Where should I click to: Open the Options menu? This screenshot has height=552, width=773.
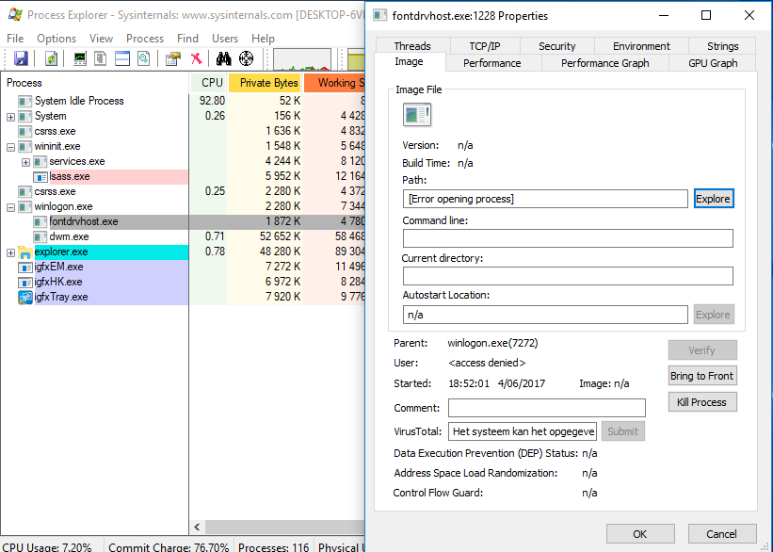click(56, 39)
